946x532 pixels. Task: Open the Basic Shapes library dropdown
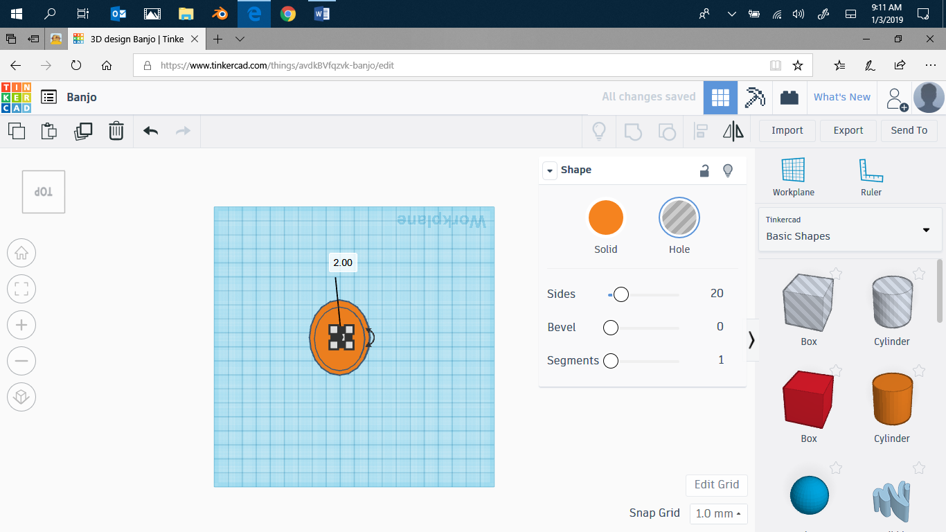tap(850, 229)
